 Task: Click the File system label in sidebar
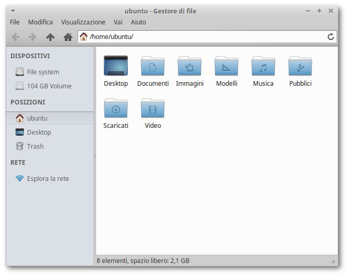(x=43, y=72)
